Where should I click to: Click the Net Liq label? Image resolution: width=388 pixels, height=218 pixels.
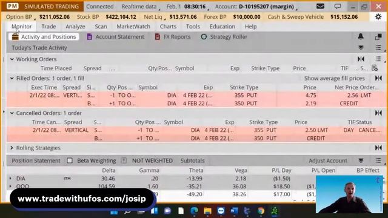[x=153, y=17]
